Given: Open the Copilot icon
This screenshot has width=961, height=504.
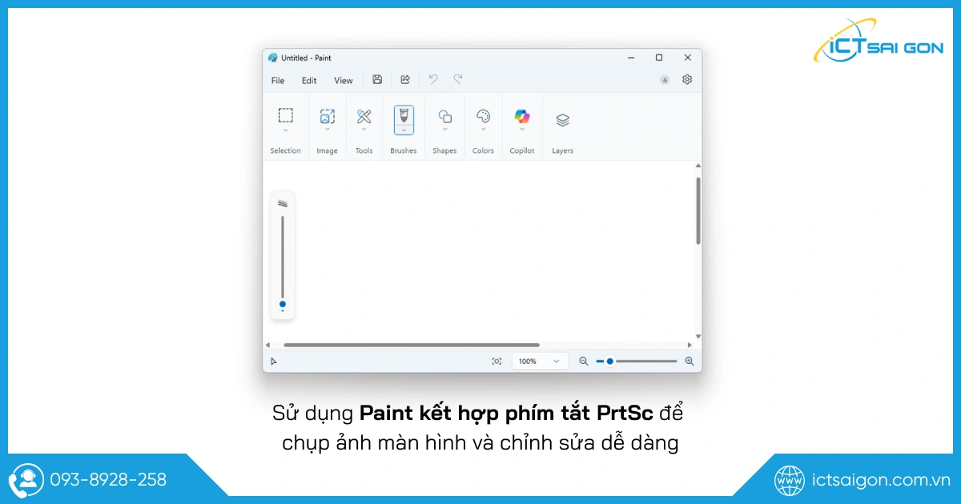Looking at the screenshot, I should pos(522,117).
